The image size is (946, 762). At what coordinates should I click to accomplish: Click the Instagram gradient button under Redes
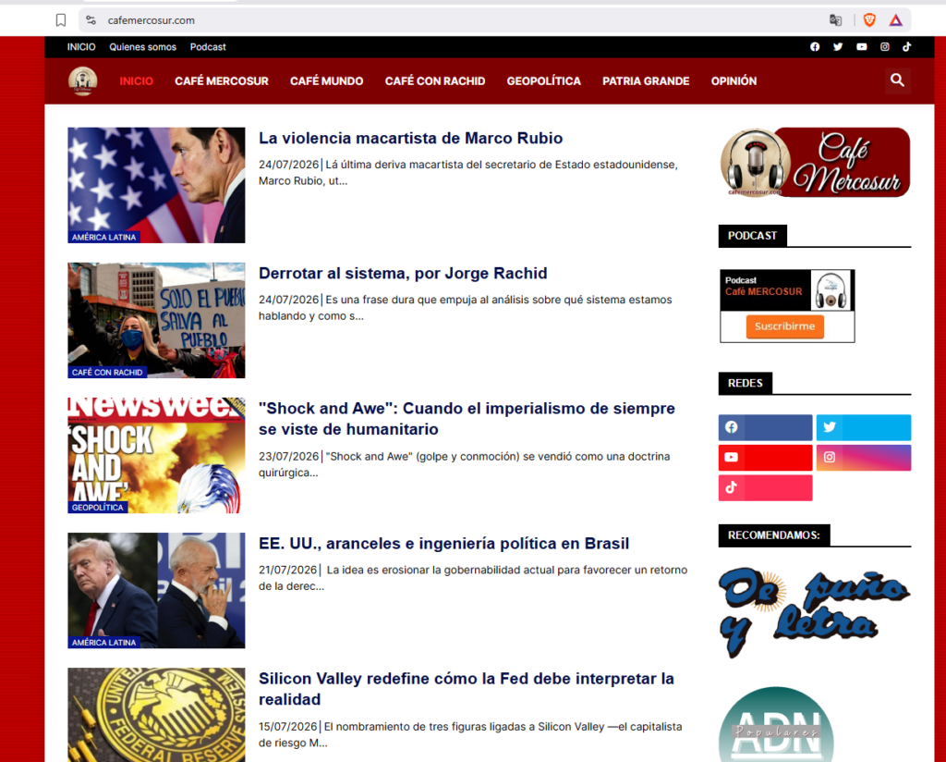point(864,457)
